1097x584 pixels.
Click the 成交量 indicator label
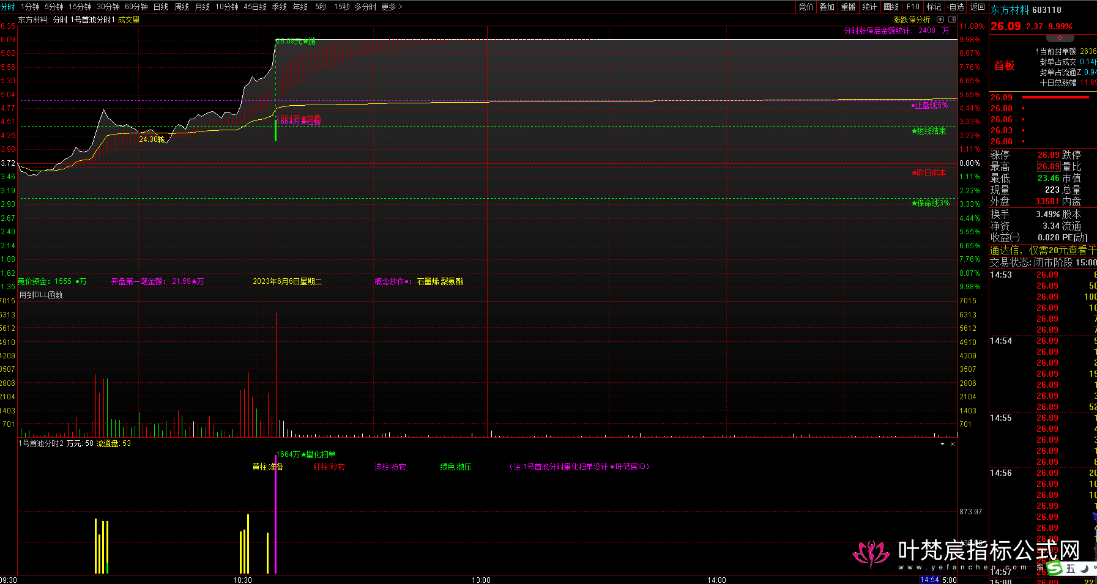[128, 20]
